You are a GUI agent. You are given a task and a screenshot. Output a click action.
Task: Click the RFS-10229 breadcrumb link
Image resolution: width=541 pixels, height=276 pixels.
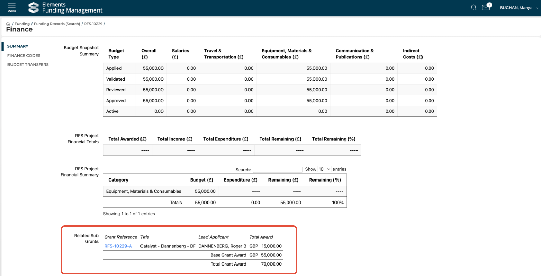(93, 24)
